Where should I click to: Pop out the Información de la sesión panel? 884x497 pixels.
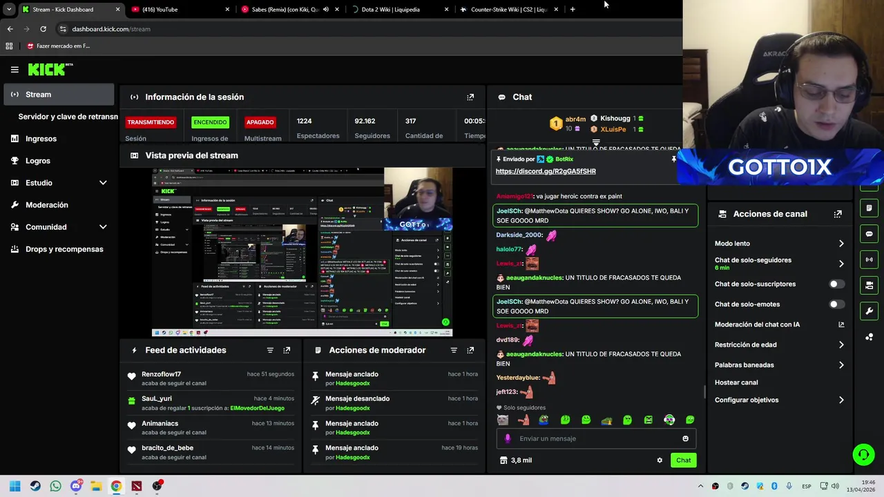pos(470,97)
